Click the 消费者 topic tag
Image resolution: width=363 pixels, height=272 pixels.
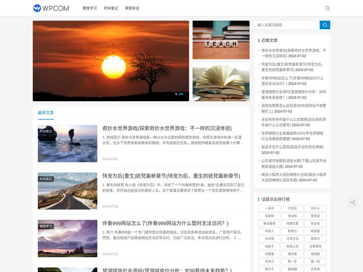tap(269, 254)
